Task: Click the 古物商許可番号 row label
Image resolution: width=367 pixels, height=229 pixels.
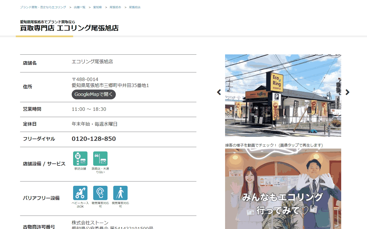Action: pyautogui.click(x=39, y=227)
